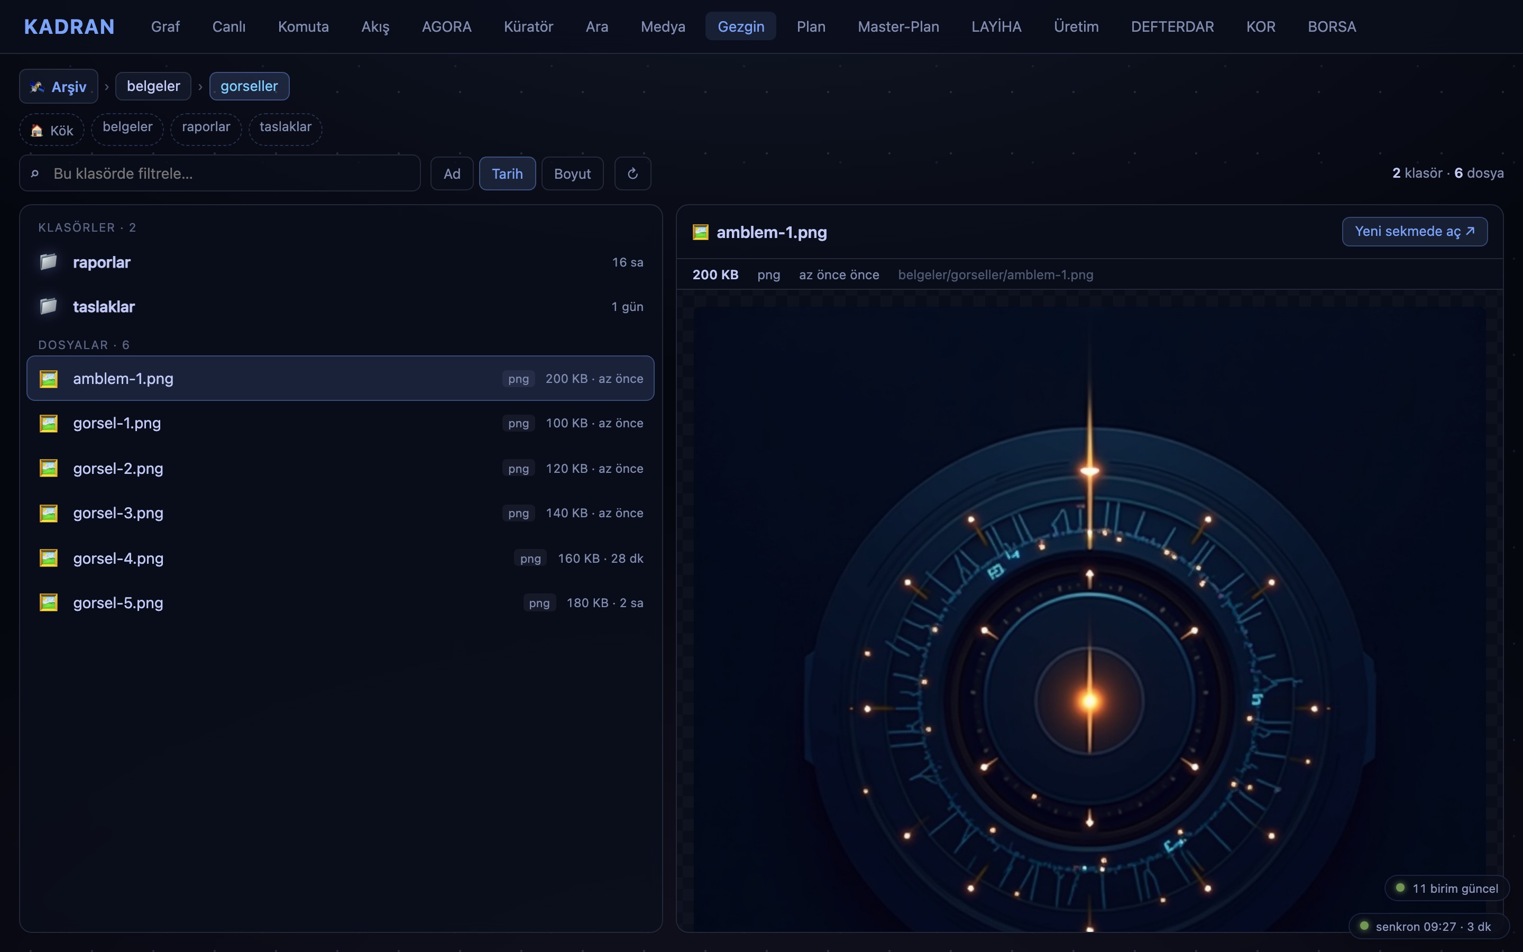Viewport: 1523px width, 952px height.
Task: Switch to the Medya tab
Action: (x=663, y=26)
